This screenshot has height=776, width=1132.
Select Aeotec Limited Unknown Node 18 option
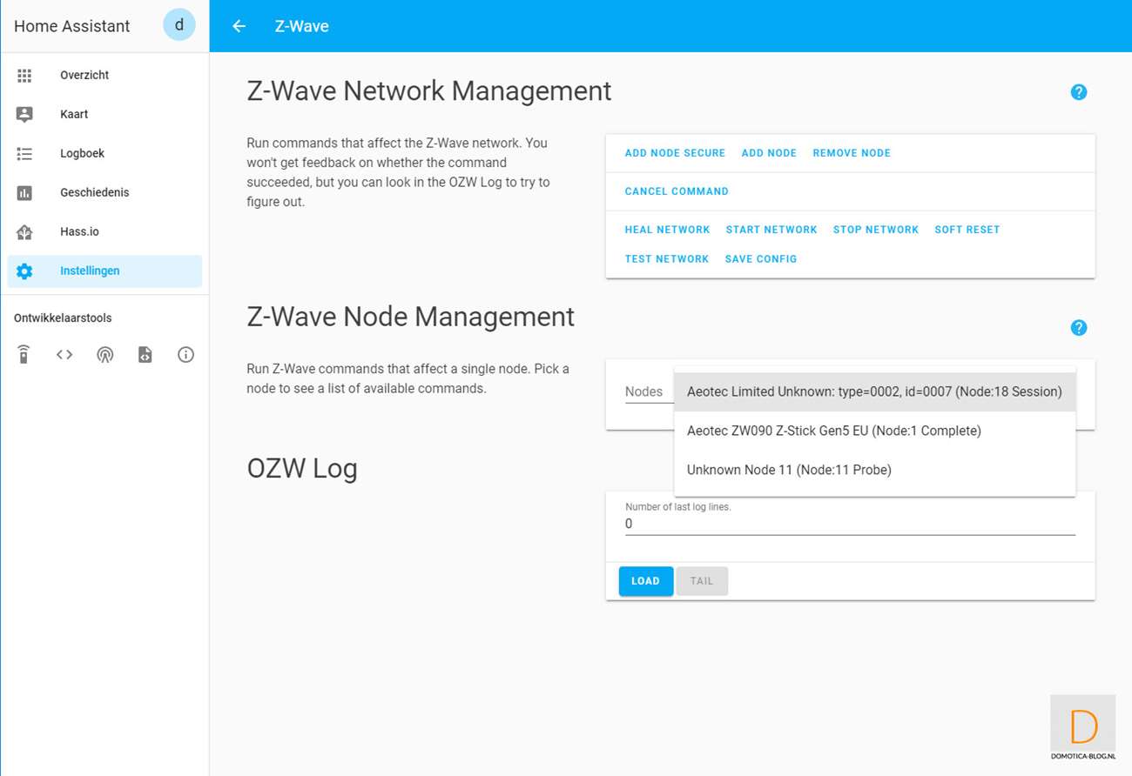tap(875, 391)
